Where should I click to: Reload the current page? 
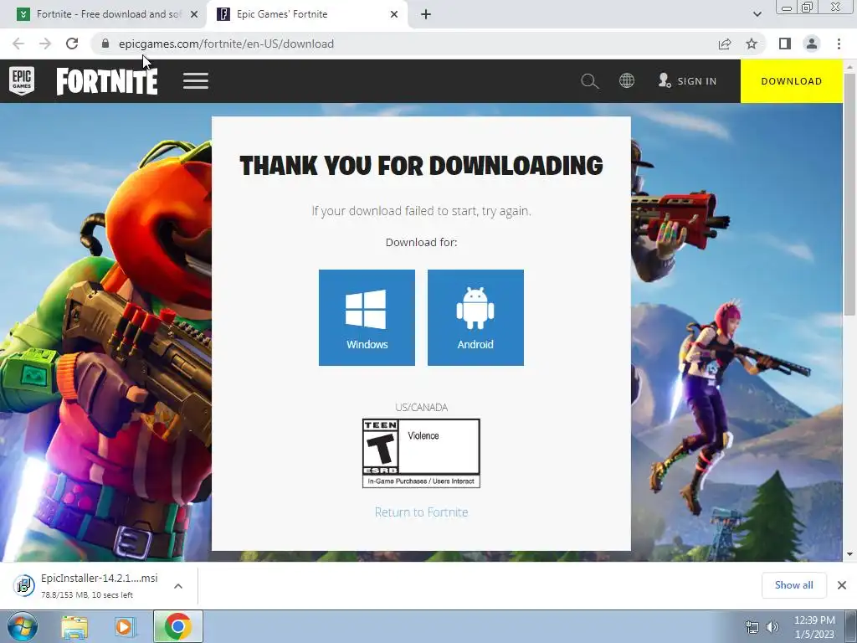point(72,44)
